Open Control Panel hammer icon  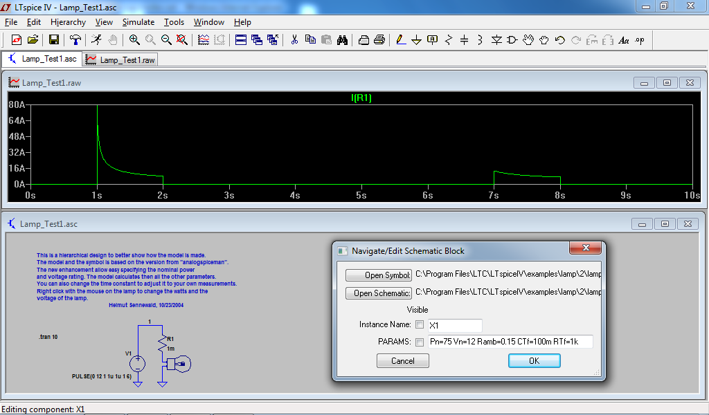(75, 40)
